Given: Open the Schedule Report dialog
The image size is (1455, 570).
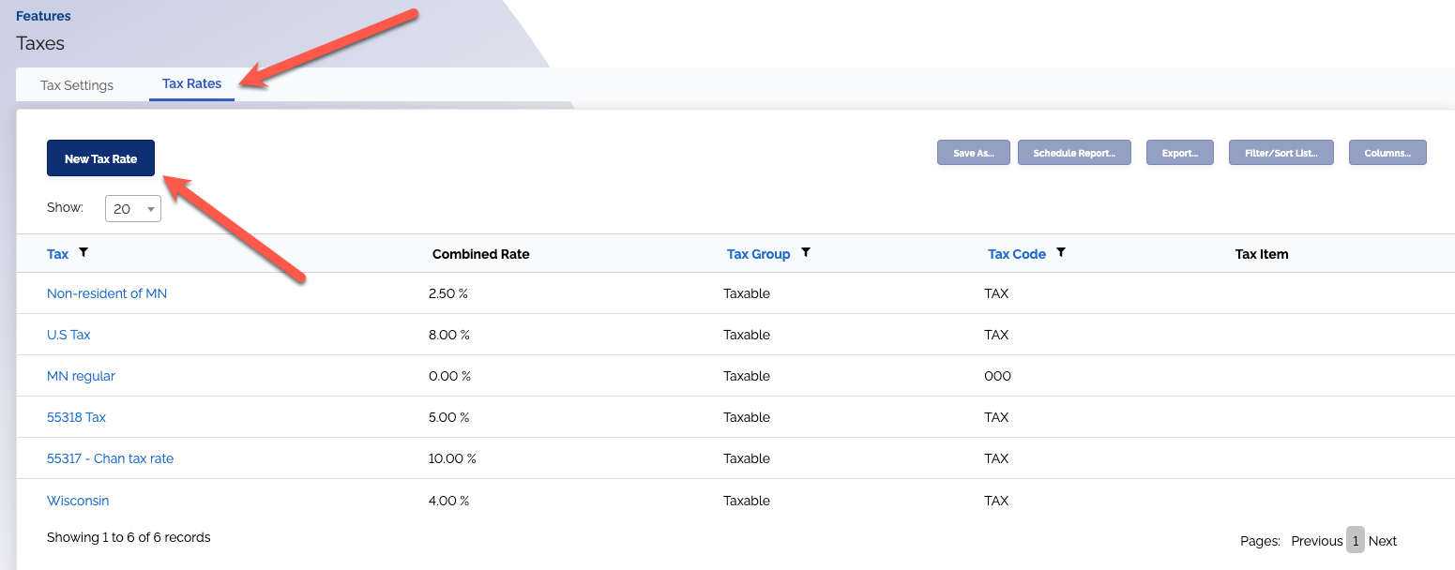Looking at the screenshot, I should point(1074,153).
